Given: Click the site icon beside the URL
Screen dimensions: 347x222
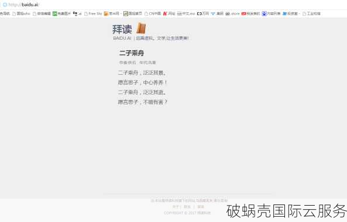Looking at the screenshot, I should pyautogui.click(x=5, y=5).
